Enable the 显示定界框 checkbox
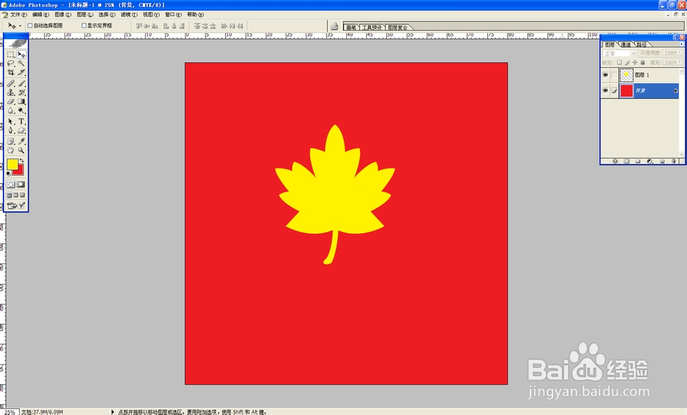This screenshot has height=415, width=687. pyautogui.click(x=84, y=26)
